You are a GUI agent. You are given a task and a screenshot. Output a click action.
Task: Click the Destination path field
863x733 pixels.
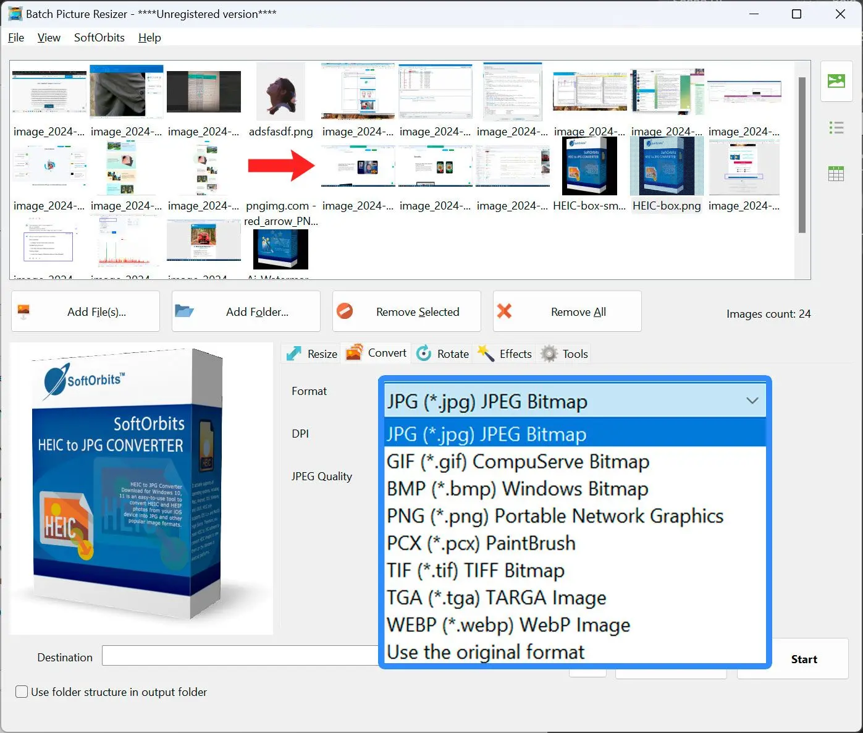click(x=240, y=656)
